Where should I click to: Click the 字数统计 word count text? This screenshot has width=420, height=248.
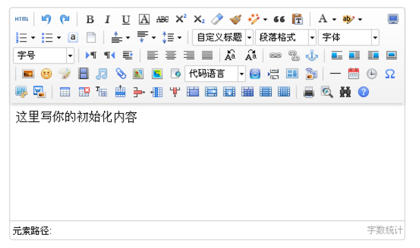[385, 230]
